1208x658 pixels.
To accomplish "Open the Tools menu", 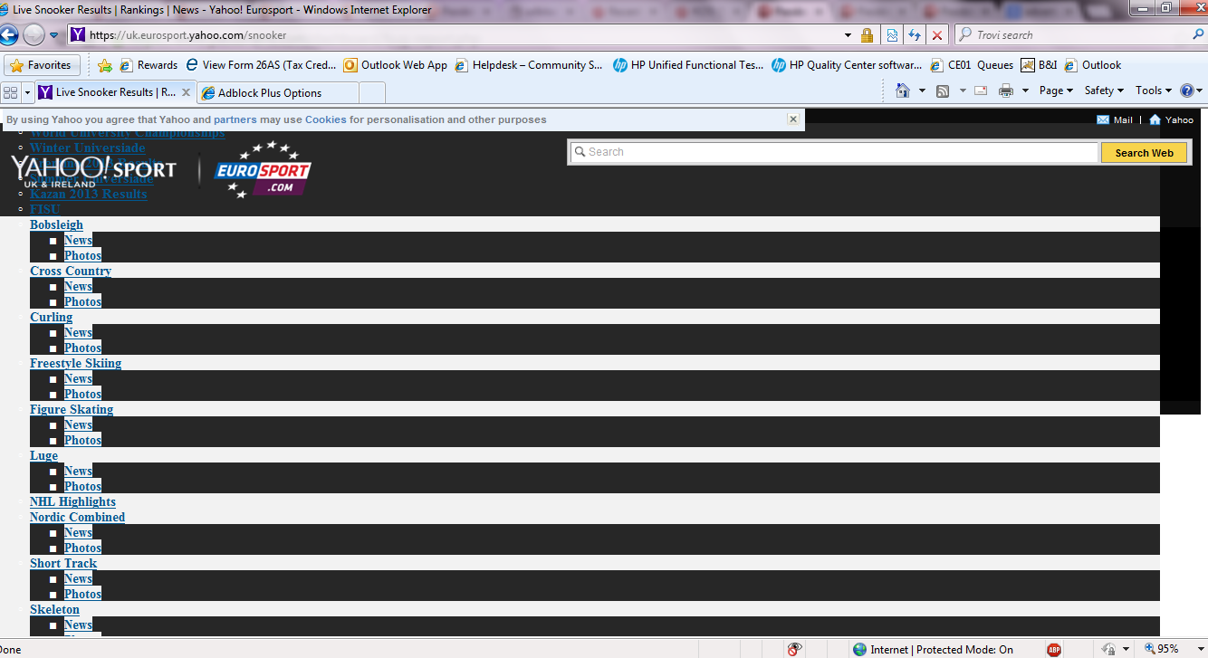I will click(1154, 91).
